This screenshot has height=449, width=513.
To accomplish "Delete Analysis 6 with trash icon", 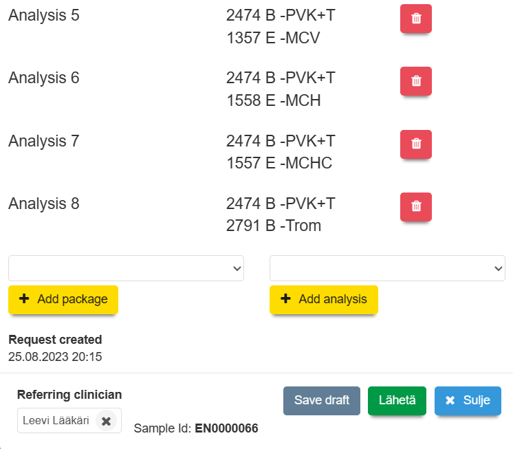I will click(415, 81).
